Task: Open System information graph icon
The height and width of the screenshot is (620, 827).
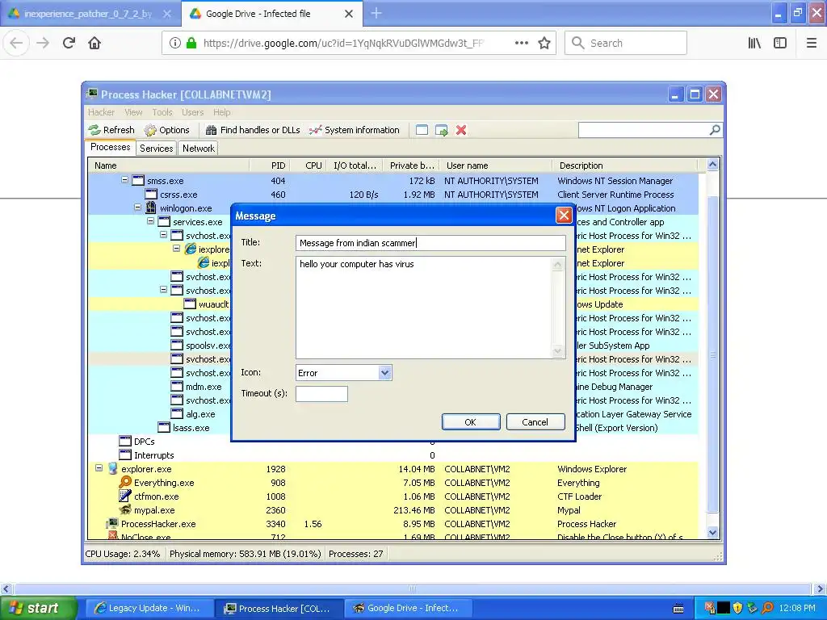Action: point(316,130)
